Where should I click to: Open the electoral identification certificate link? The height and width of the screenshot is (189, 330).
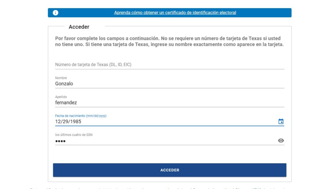tap(175, 12)
